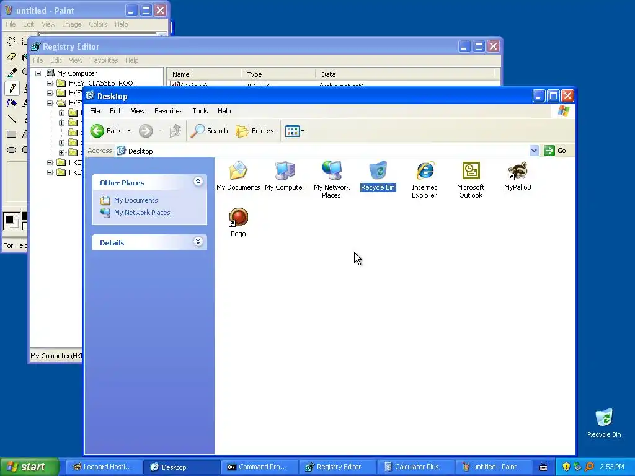Click the Up folder toolbar icon
Viewport: 635px width, 476px height.
click(175, 131)
